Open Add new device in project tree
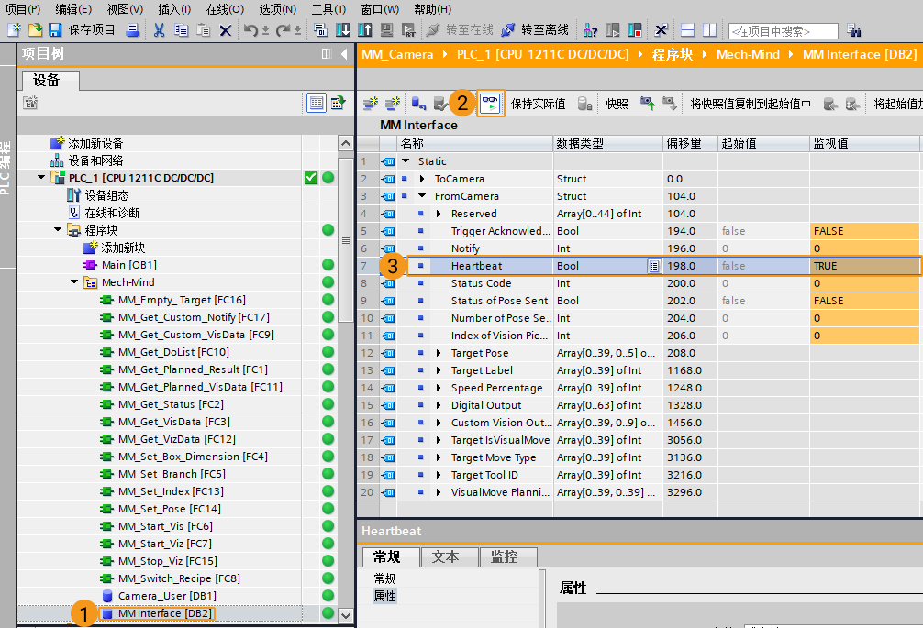 pos(95,143)
